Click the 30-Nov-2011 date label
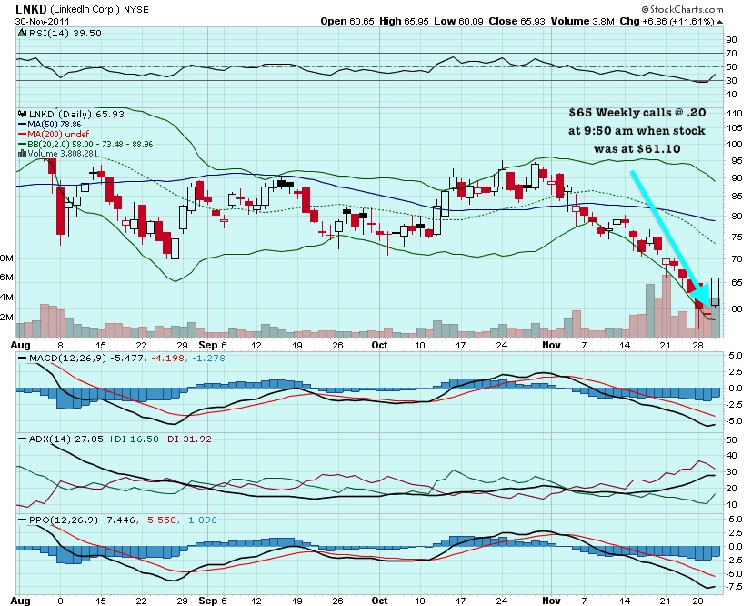Viewport: 752px width, 606px height. click(41, 21)
